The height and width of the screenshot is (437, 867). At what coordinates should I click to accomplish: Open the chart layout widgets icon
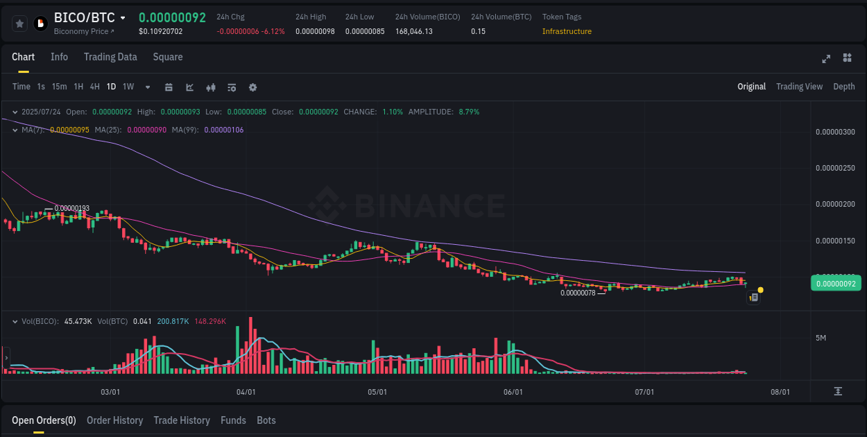pyautogui.click(x=847, y=60)
